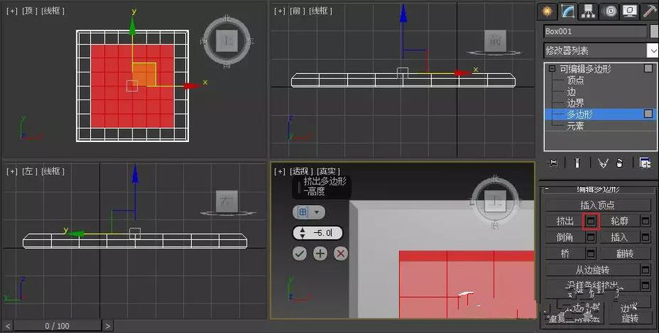
Task: Click the Make Unique icon
Action: [x=603, y=163]
